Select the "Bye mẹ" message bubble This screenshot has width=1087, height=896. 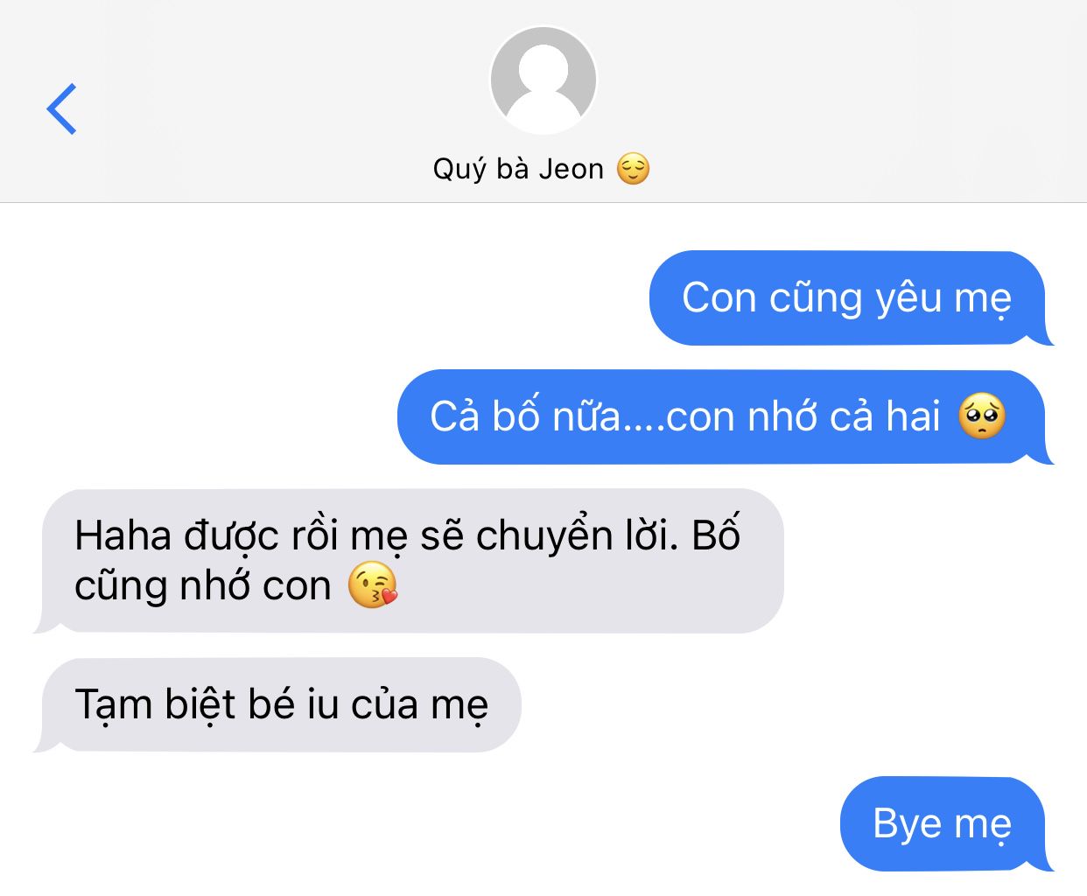(946, 824)
